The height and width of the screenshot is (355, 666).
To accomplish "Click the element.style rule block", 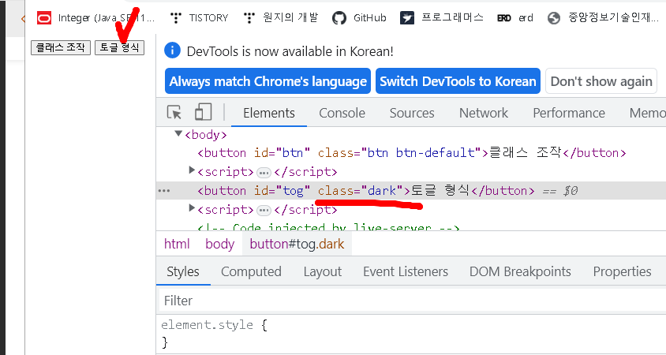I will (214, 334).
